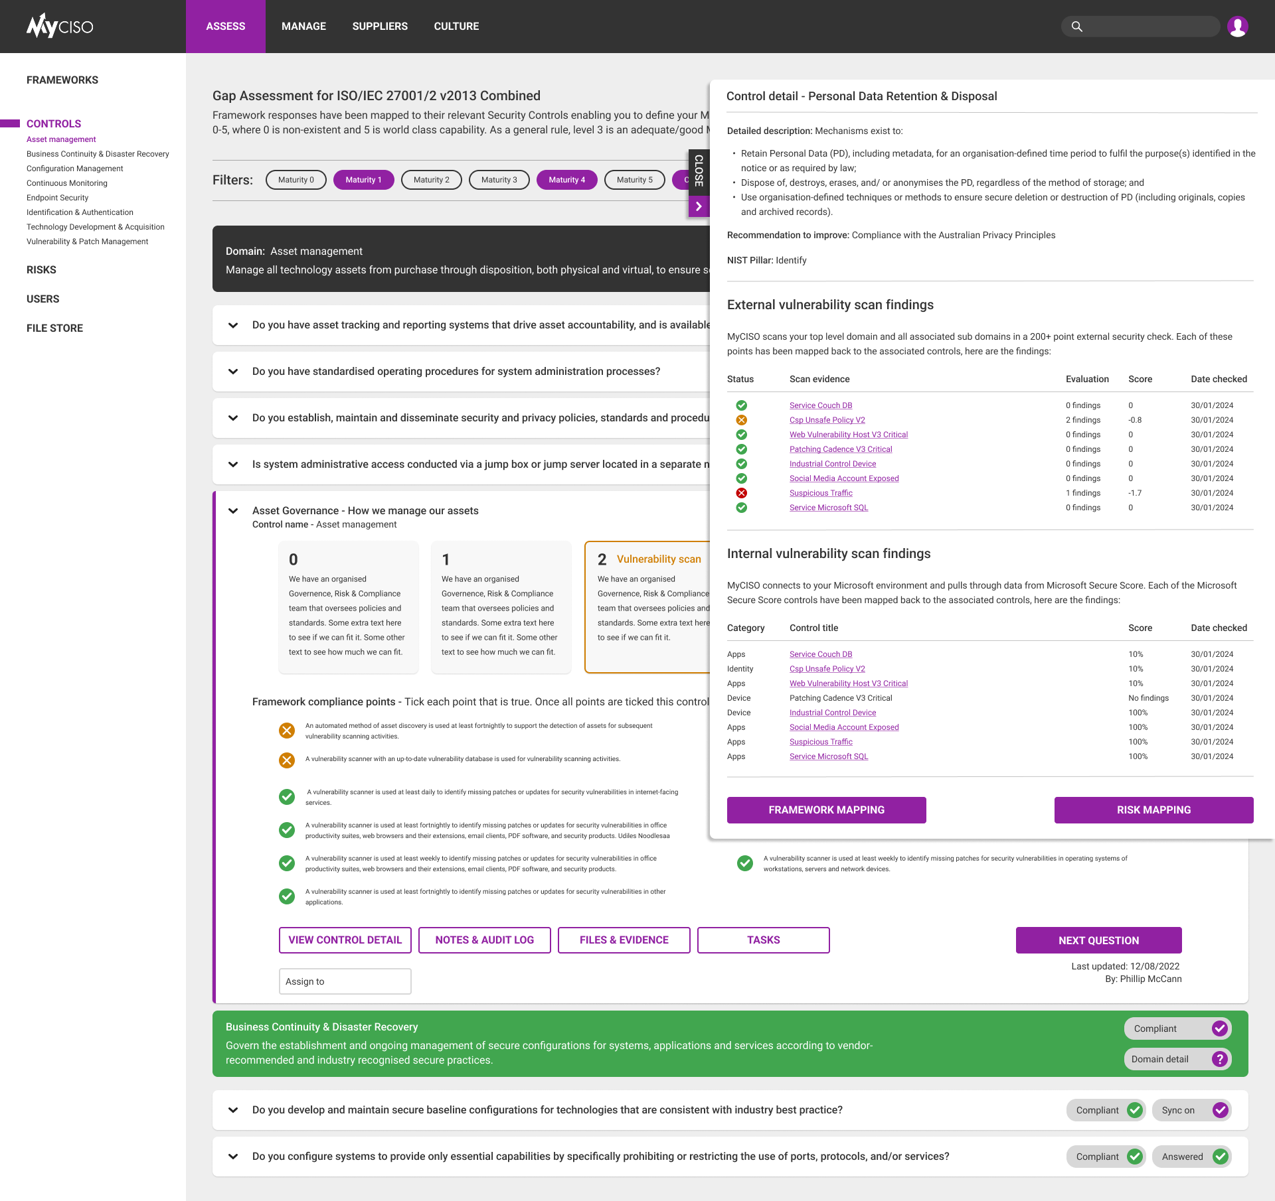
Task: Tick the automated asset discovery compliance point
Action: click(287, 731)
